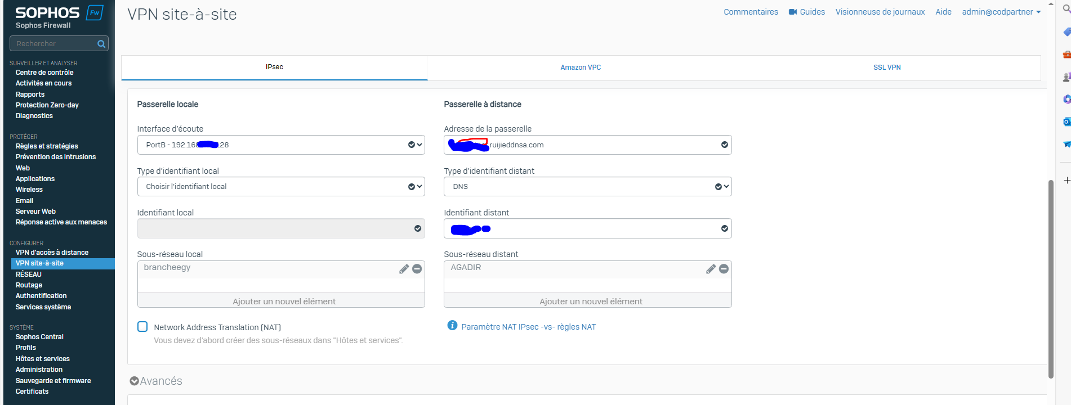The image size is (1071, 405).
Task: Open Diagnostics in sidebar
Action: [x=34, y=116]
